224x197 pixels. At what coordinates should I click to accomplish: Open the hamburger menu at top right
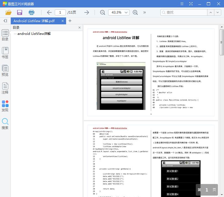[182, 4]
